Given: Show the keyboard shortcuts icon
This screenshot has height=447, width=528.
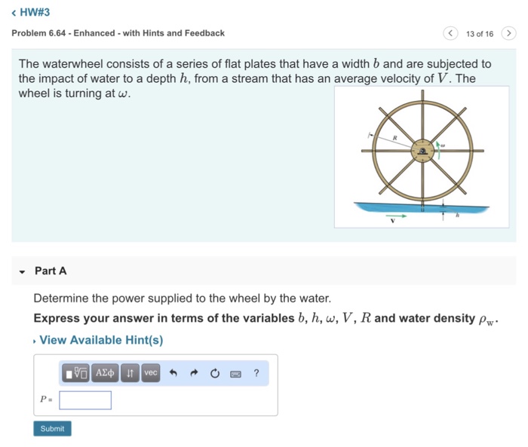Looking at the screenshot, I should tap(235, 374).
